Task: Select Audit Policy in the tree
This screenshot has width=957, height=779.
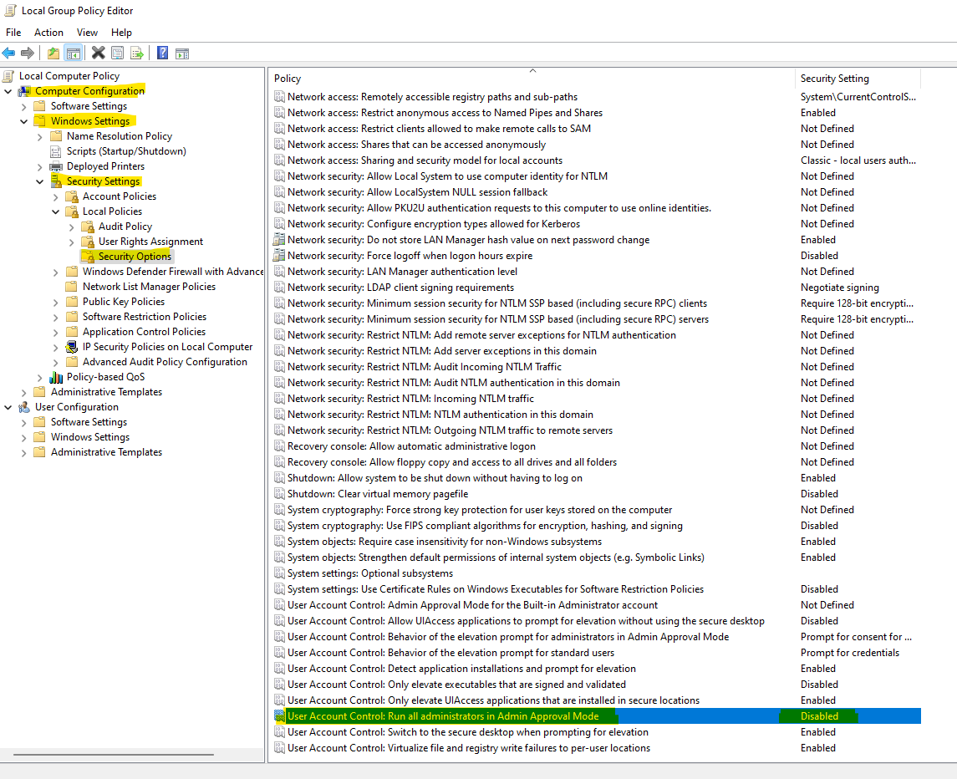Action: [x=125, y=227]
